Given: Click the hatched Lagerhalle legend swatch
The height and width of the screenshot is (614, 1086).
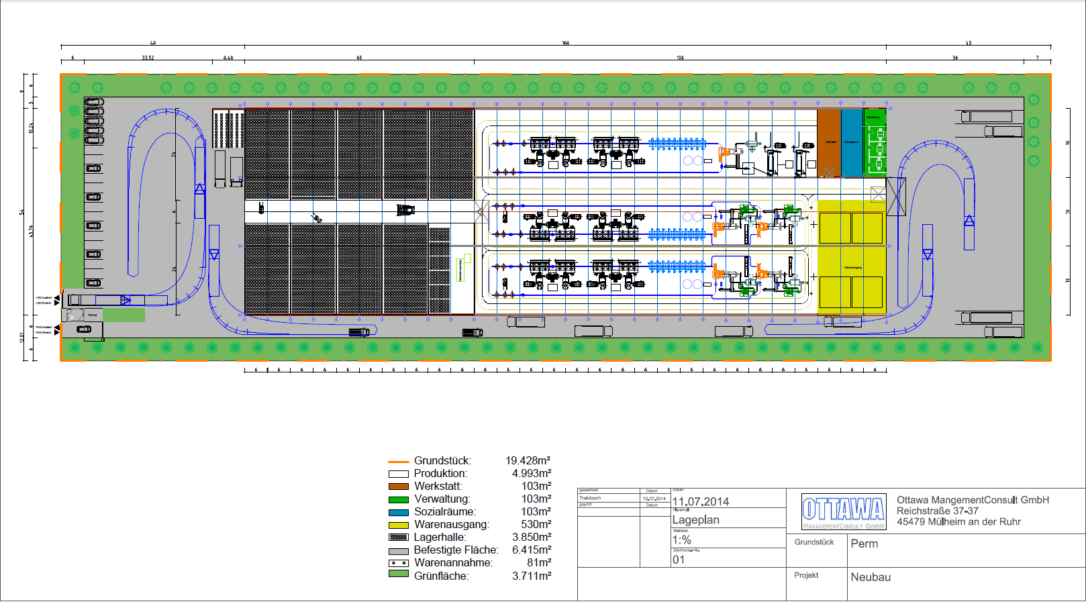Looking at the screenshot, I should (x=399, y=538).
